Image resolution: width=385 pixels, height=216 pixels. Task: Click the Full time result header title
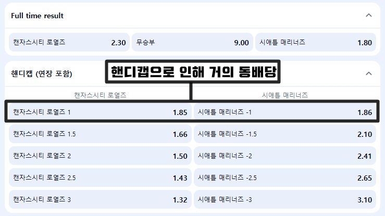(38, 16)
